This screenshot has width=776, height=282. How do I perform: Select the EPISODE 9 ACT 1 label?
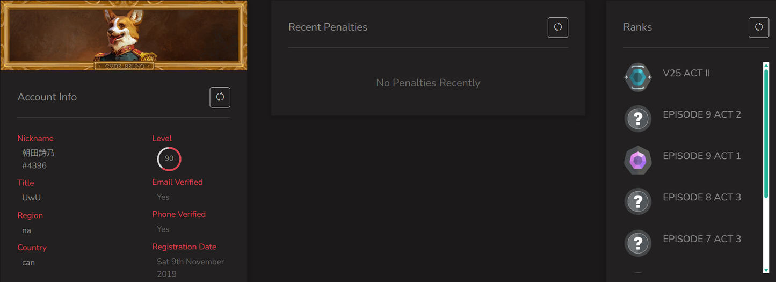click(x=701, y=156)
